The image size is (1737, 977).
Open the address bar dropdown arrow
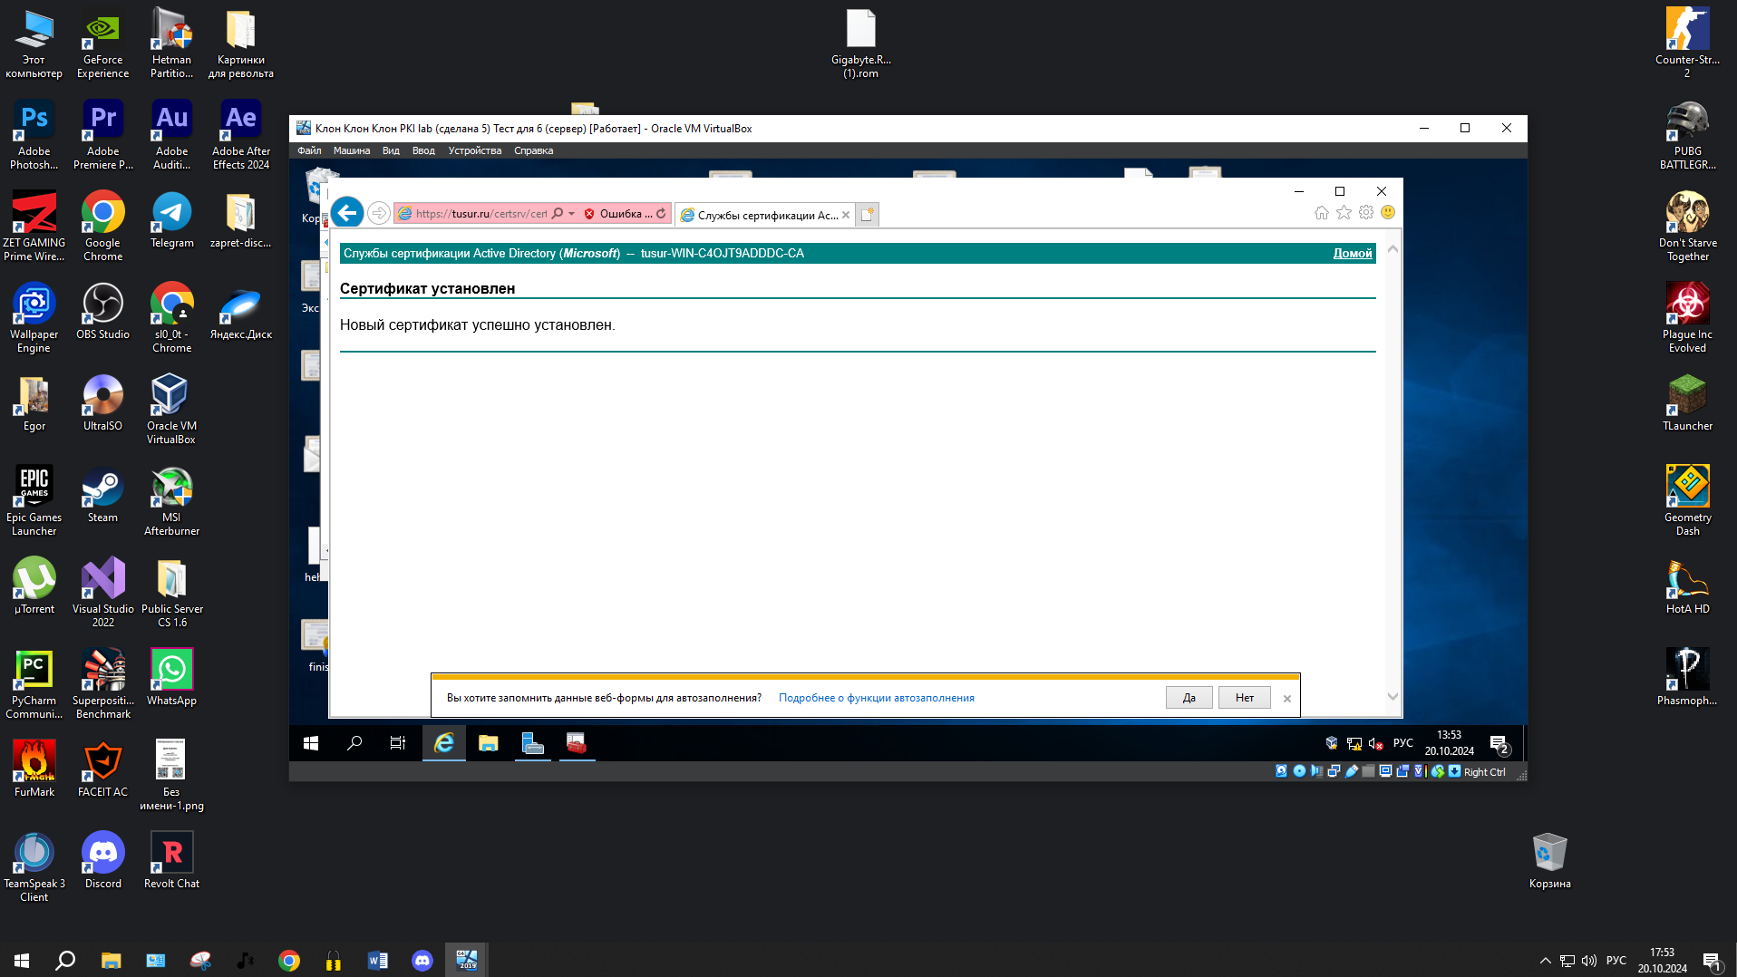[x=571, y=214]
